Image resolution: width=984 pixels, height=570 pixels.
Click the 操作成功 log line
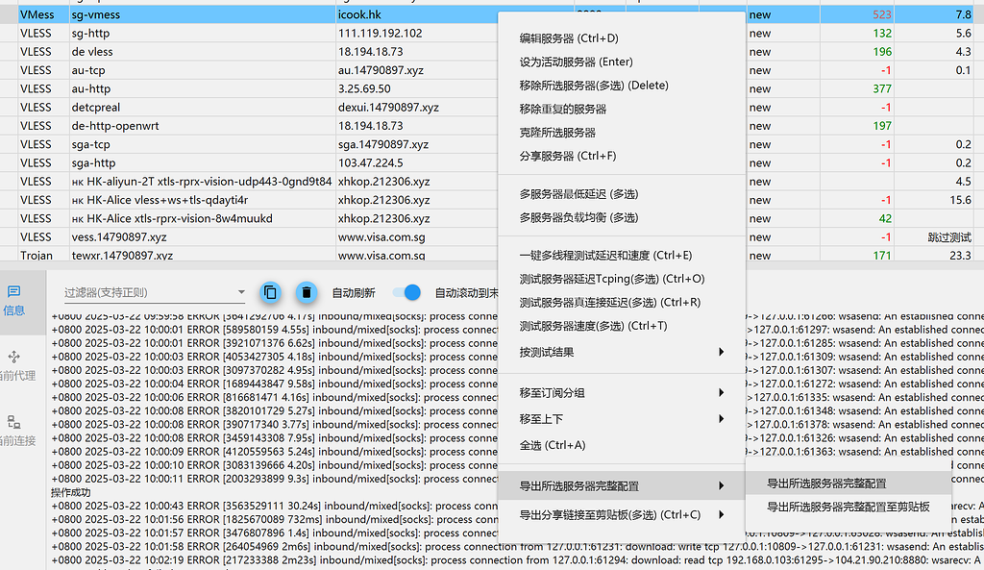tap(71, 492)
